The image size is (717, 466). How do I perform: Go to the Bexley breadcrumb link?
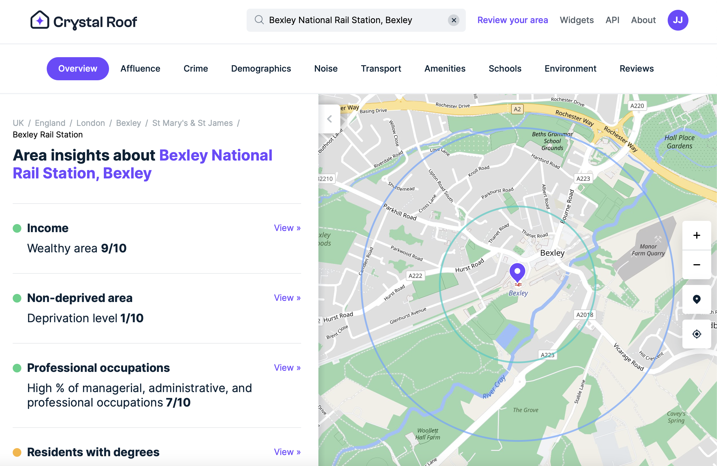[x=128, y=123]
